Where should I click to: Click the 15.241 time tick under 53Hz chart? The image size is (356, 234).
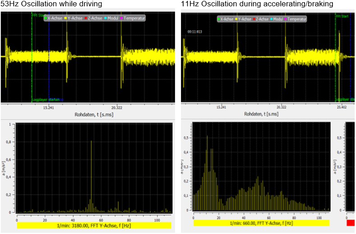click(x=49, y=108)
